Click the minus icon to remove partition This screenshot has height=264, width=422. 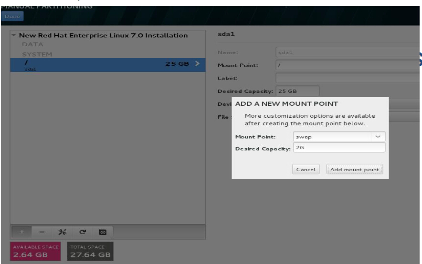42,232
